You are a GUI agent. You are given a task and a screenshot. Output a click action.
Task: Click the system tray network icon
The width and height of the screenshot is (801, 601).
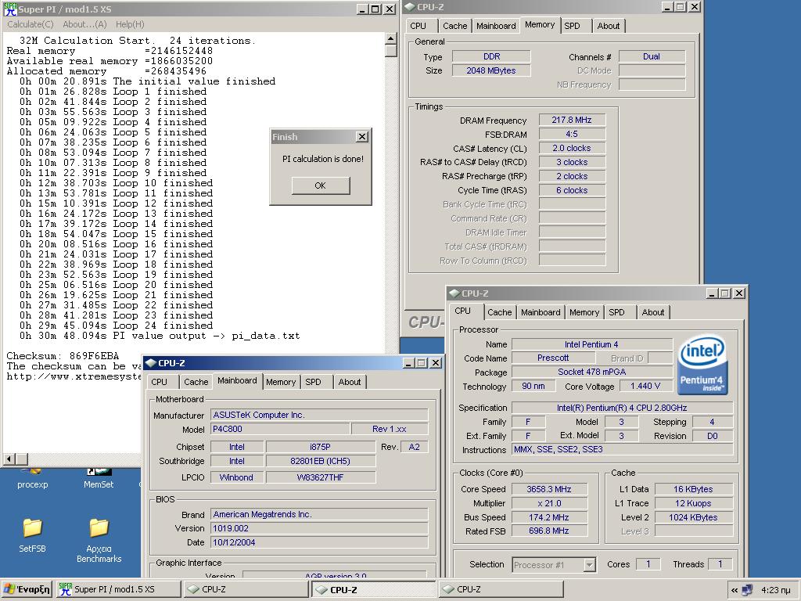[747, 590]
